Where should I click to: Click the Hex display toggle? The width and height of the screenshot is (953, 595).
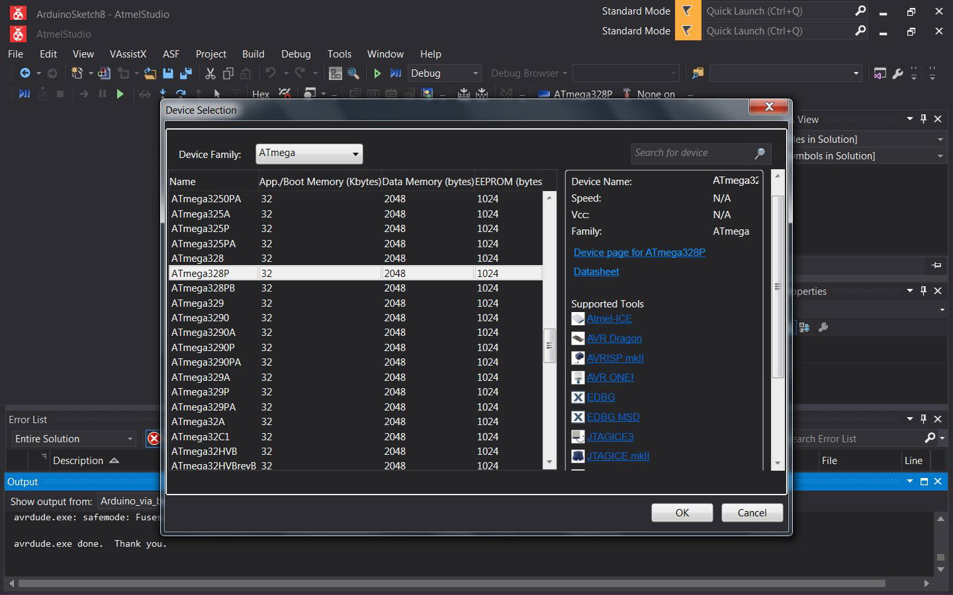click(261, 94)
